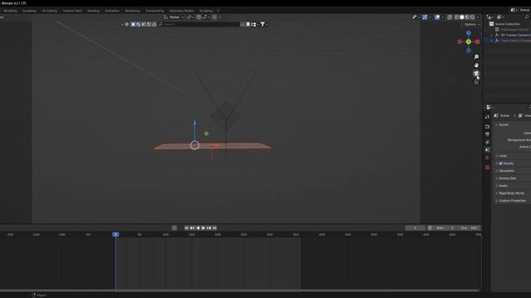Open the Geometry Nodes workspace tab
Viewport: 531px width, 298px height.
[x=182, y=11]
